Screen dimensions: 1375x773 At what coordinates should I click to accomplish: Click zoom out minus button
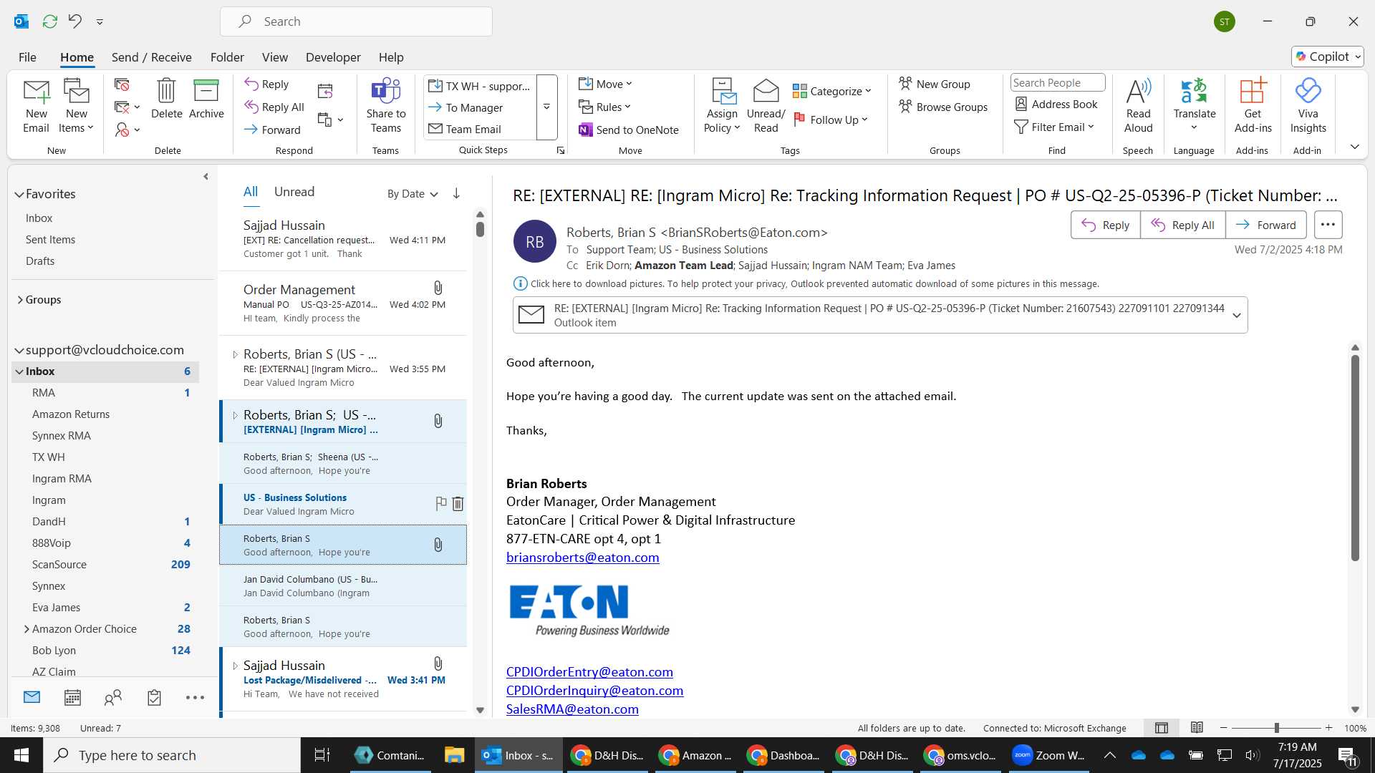tap(1224, 728)
